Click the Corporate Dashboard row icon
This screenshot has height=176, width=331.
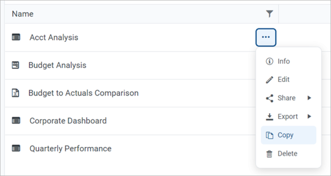coord(16,121)
